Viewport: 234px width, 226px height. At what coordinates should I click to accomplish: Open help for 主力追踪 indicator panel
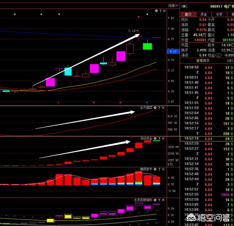tap(159, 108)
